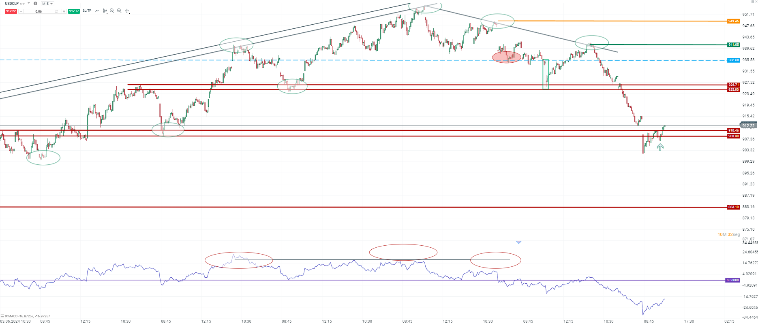The width and height of the screenshot is (758, 323).
Task: Increase trade volume with the plus button
Action: click(64, 11)
